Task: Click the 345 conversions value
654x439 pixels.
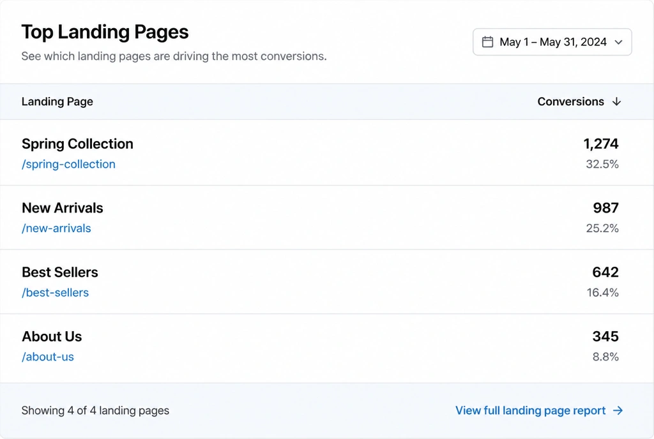Action: 605,336
